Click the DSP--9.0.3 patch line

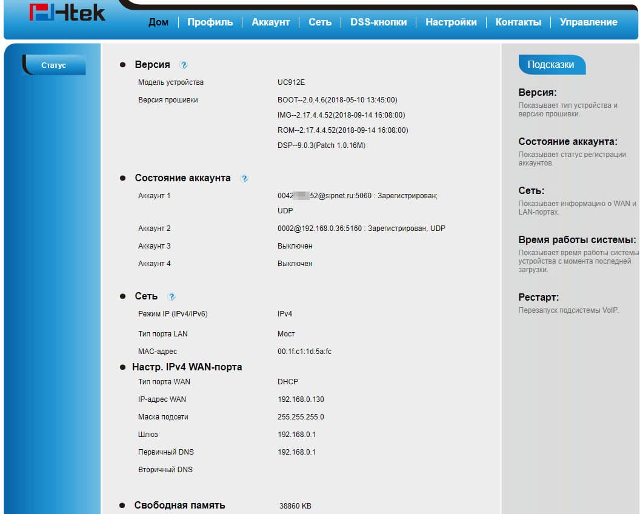click(x=321, y=145)
